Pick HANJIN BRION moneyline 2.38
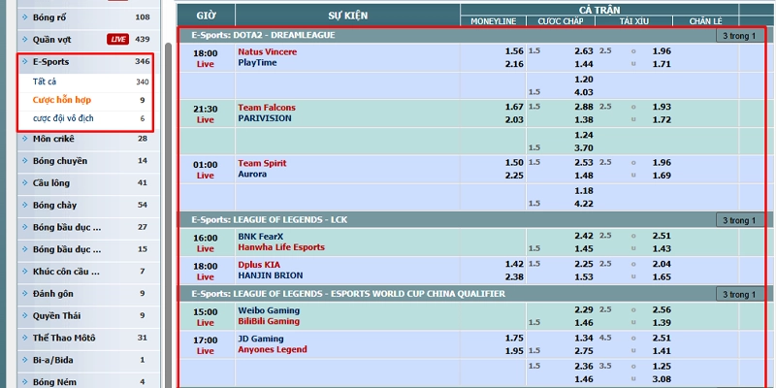The height and width of the screenshot is (388, 776). (x=514, y=277)
